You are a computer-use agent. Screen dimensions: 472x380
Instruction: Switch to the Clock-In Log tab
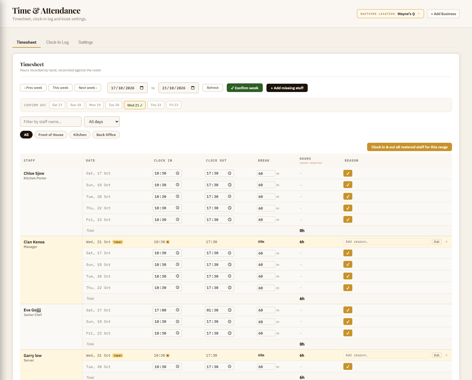tap(58, 42)
